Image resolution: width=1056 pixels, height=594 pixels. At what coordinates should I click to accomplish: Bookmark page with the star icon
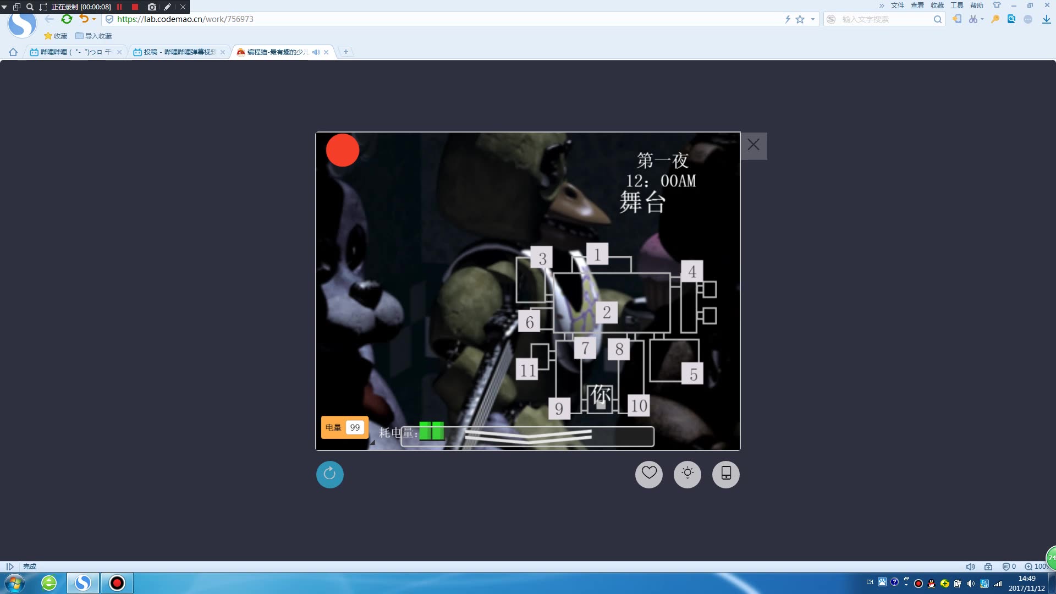(800, 19)
